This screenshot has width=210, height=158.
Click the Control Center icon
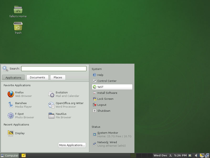click(94, 81)
